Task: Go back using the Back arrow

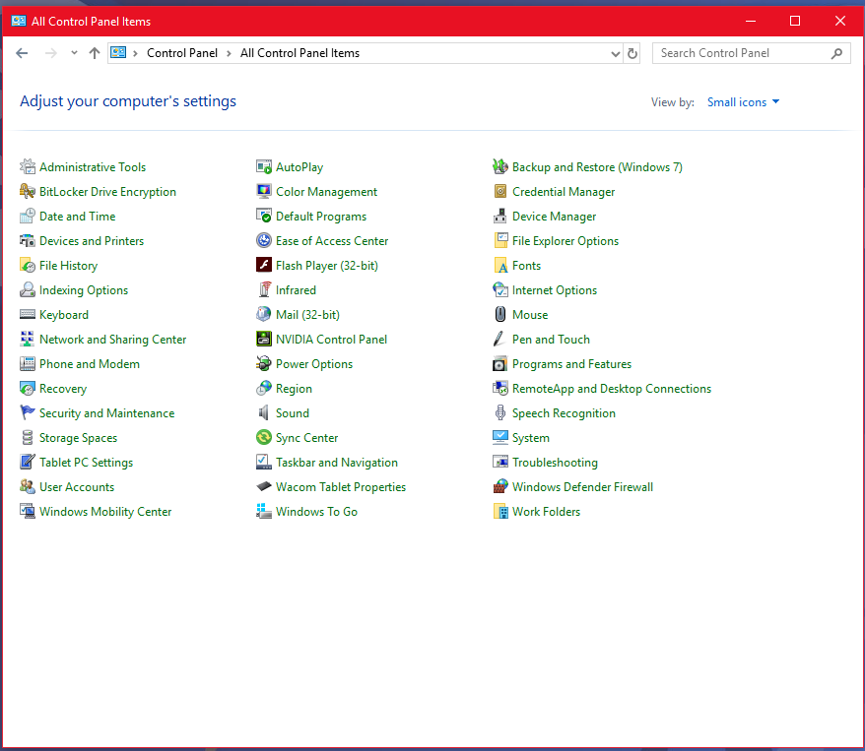Action: pyautogui.click(x=22, y=53)
